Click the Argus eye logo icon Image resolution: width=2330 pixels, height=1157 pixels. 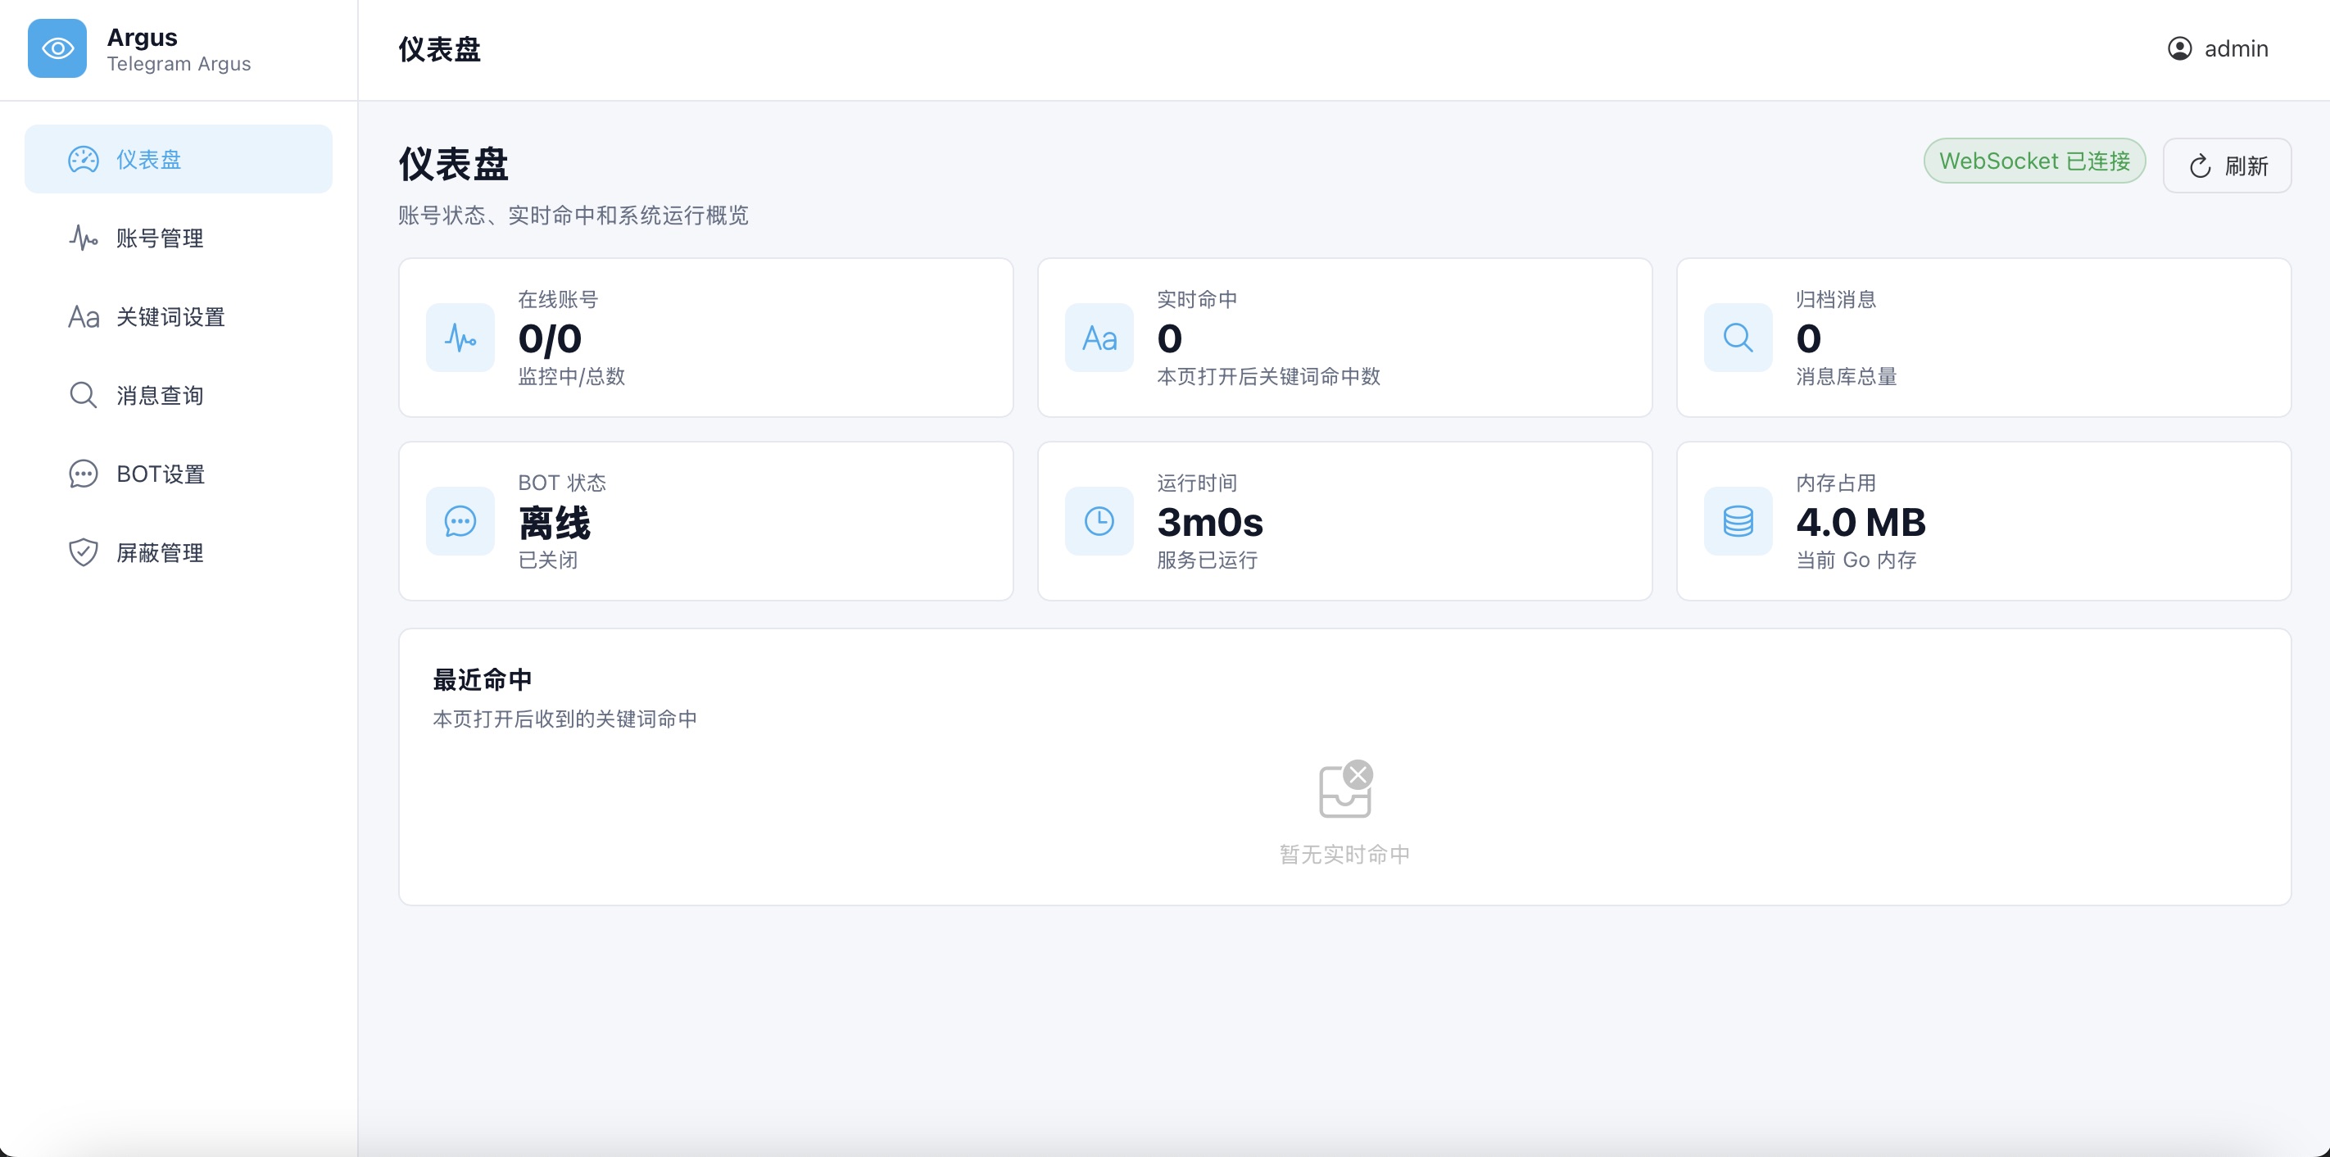(x=57, y=49)
